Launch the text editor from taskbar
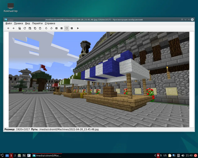 tap(29, 156)
